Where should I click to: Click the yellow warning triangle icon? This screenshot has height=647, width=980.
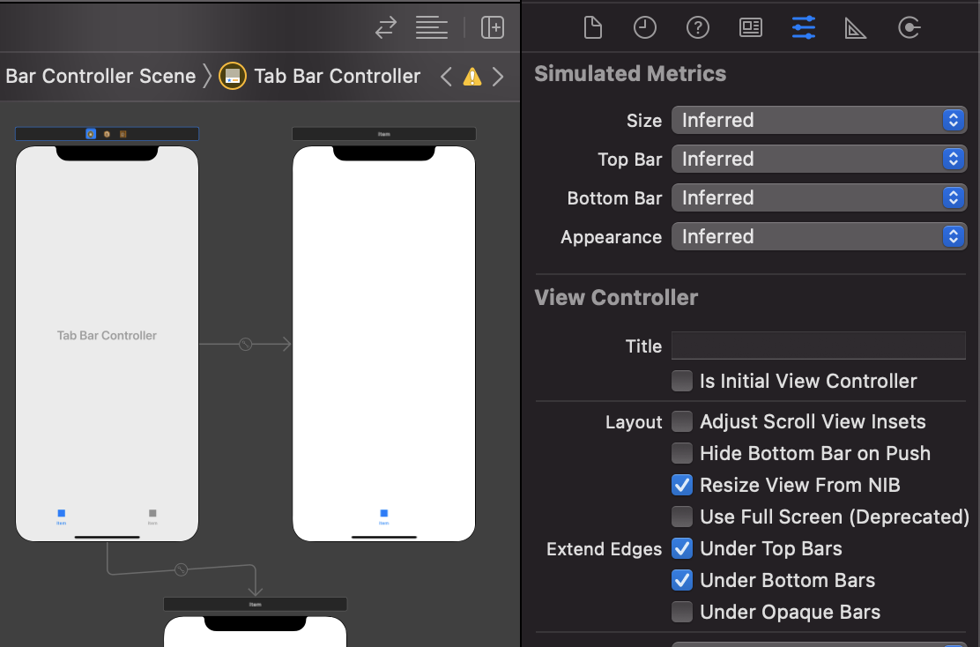pyautogui.click(x=471, y=77)
